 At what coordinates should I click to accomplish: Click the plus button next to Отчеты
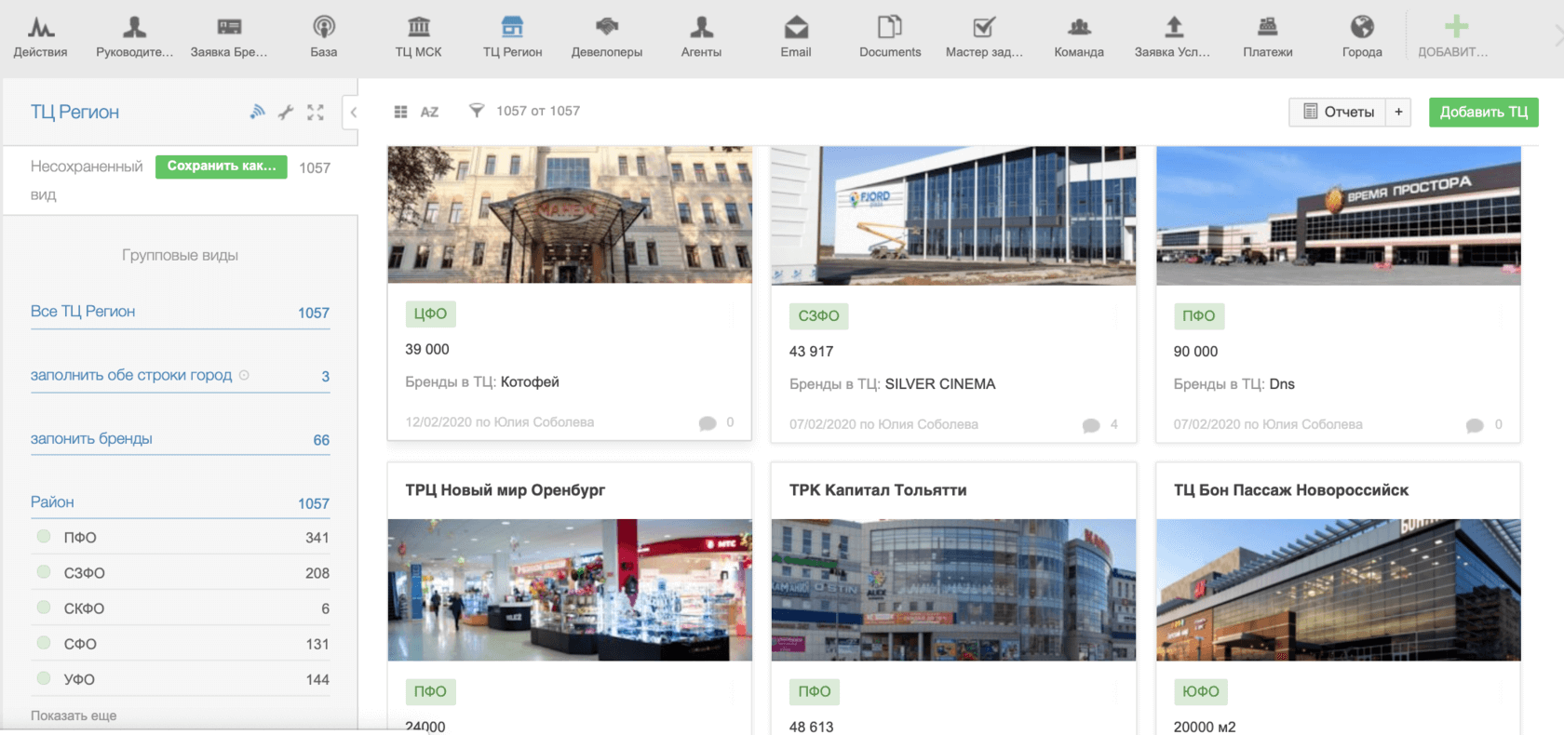pyautogui.click(x=1398, y=112)
